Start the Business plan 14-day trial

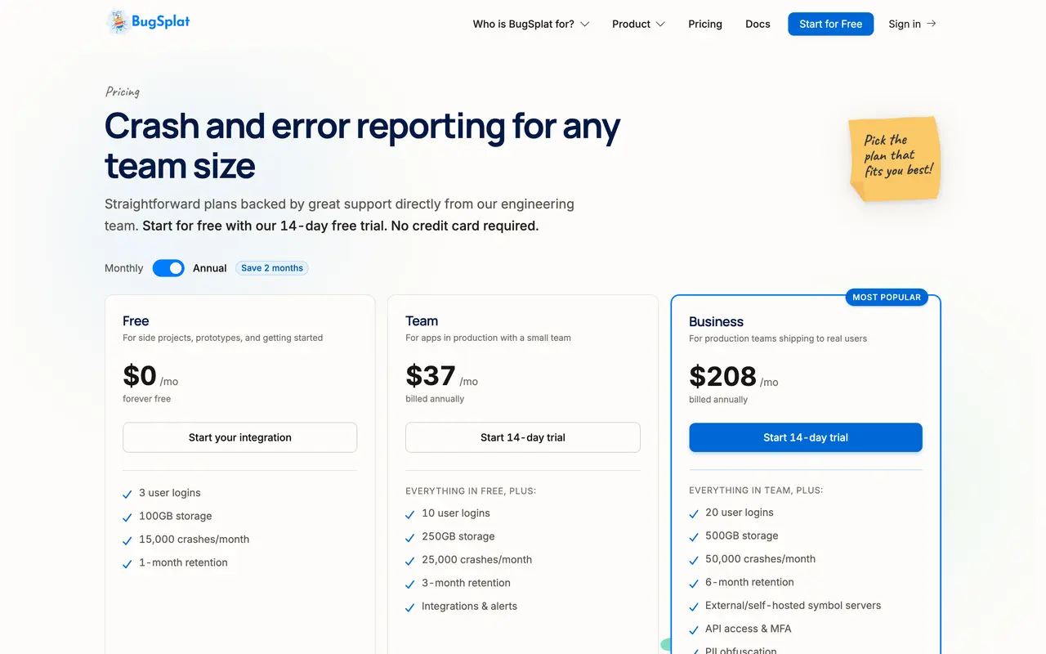806,437
